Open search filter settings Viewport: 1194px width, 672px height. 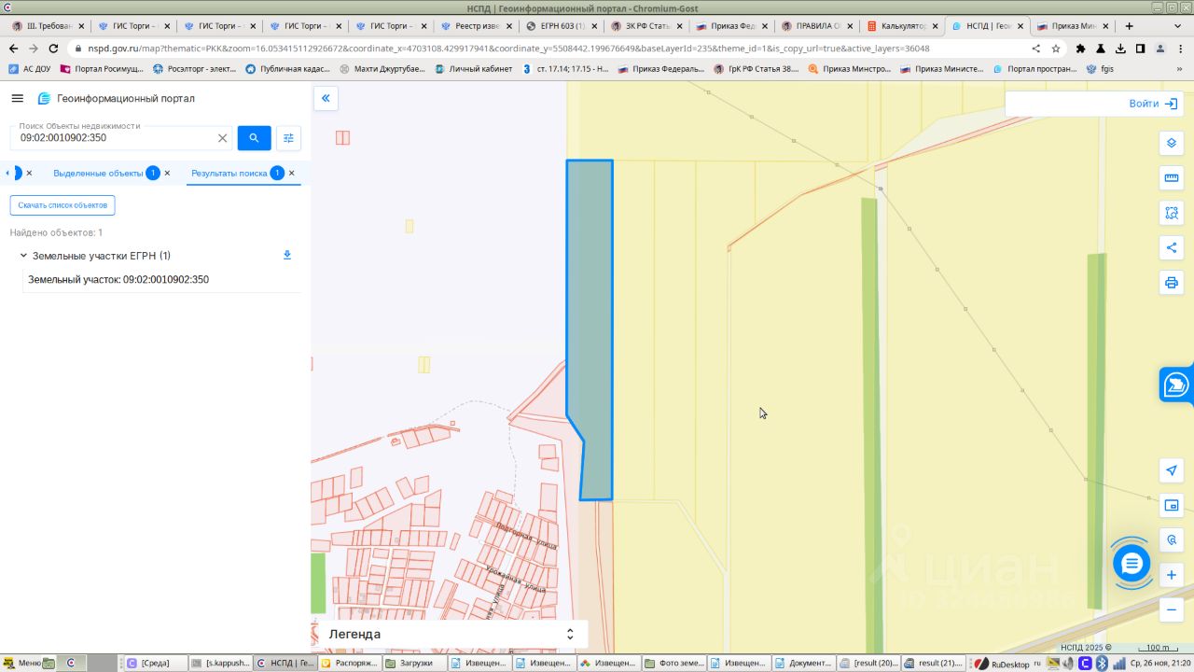click(288, 138)
